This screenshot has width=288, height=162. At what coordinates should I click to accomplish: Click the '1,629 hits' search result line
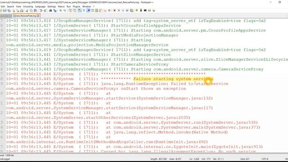click(x=7, y=155)
